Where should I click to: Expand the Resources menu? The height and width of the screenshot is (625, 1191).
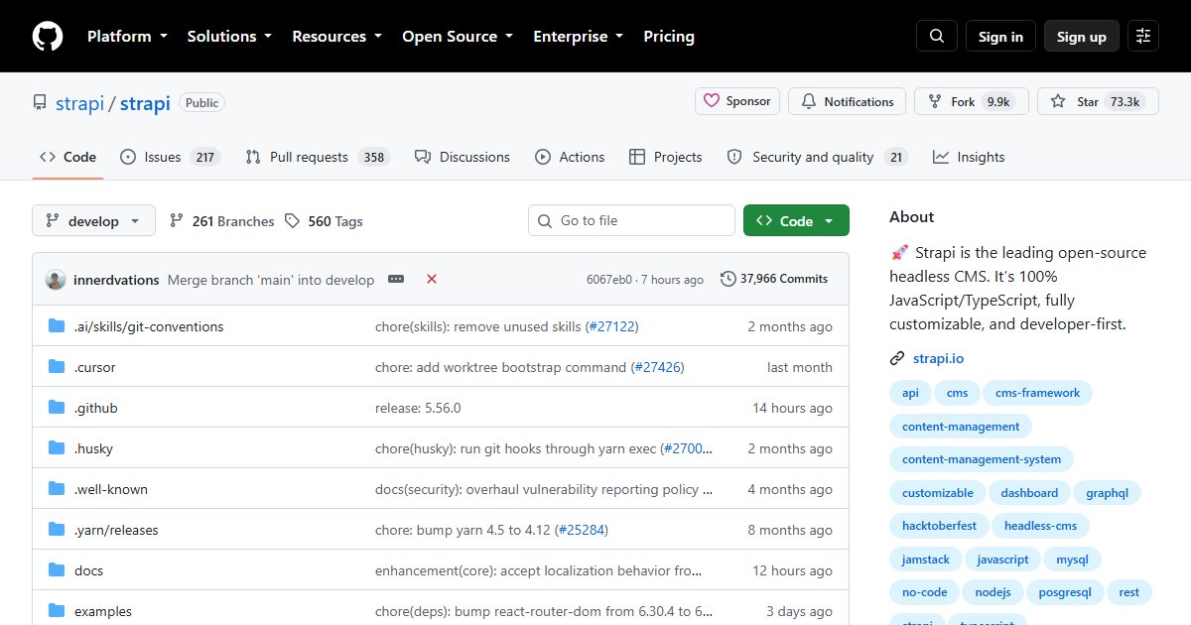pos(336,36)
